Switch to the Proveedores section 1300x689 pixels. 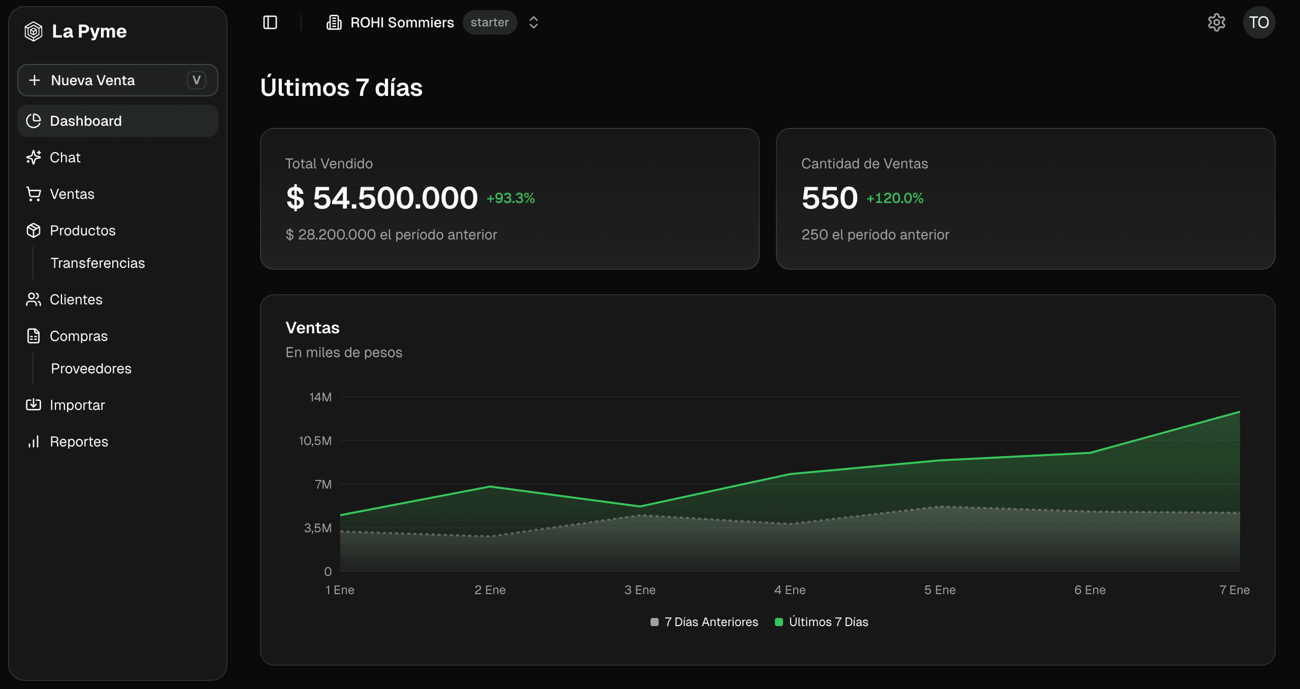click(91, 368)
